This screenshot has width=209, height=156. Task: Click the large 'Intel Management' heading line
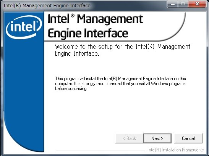(95, 19)
